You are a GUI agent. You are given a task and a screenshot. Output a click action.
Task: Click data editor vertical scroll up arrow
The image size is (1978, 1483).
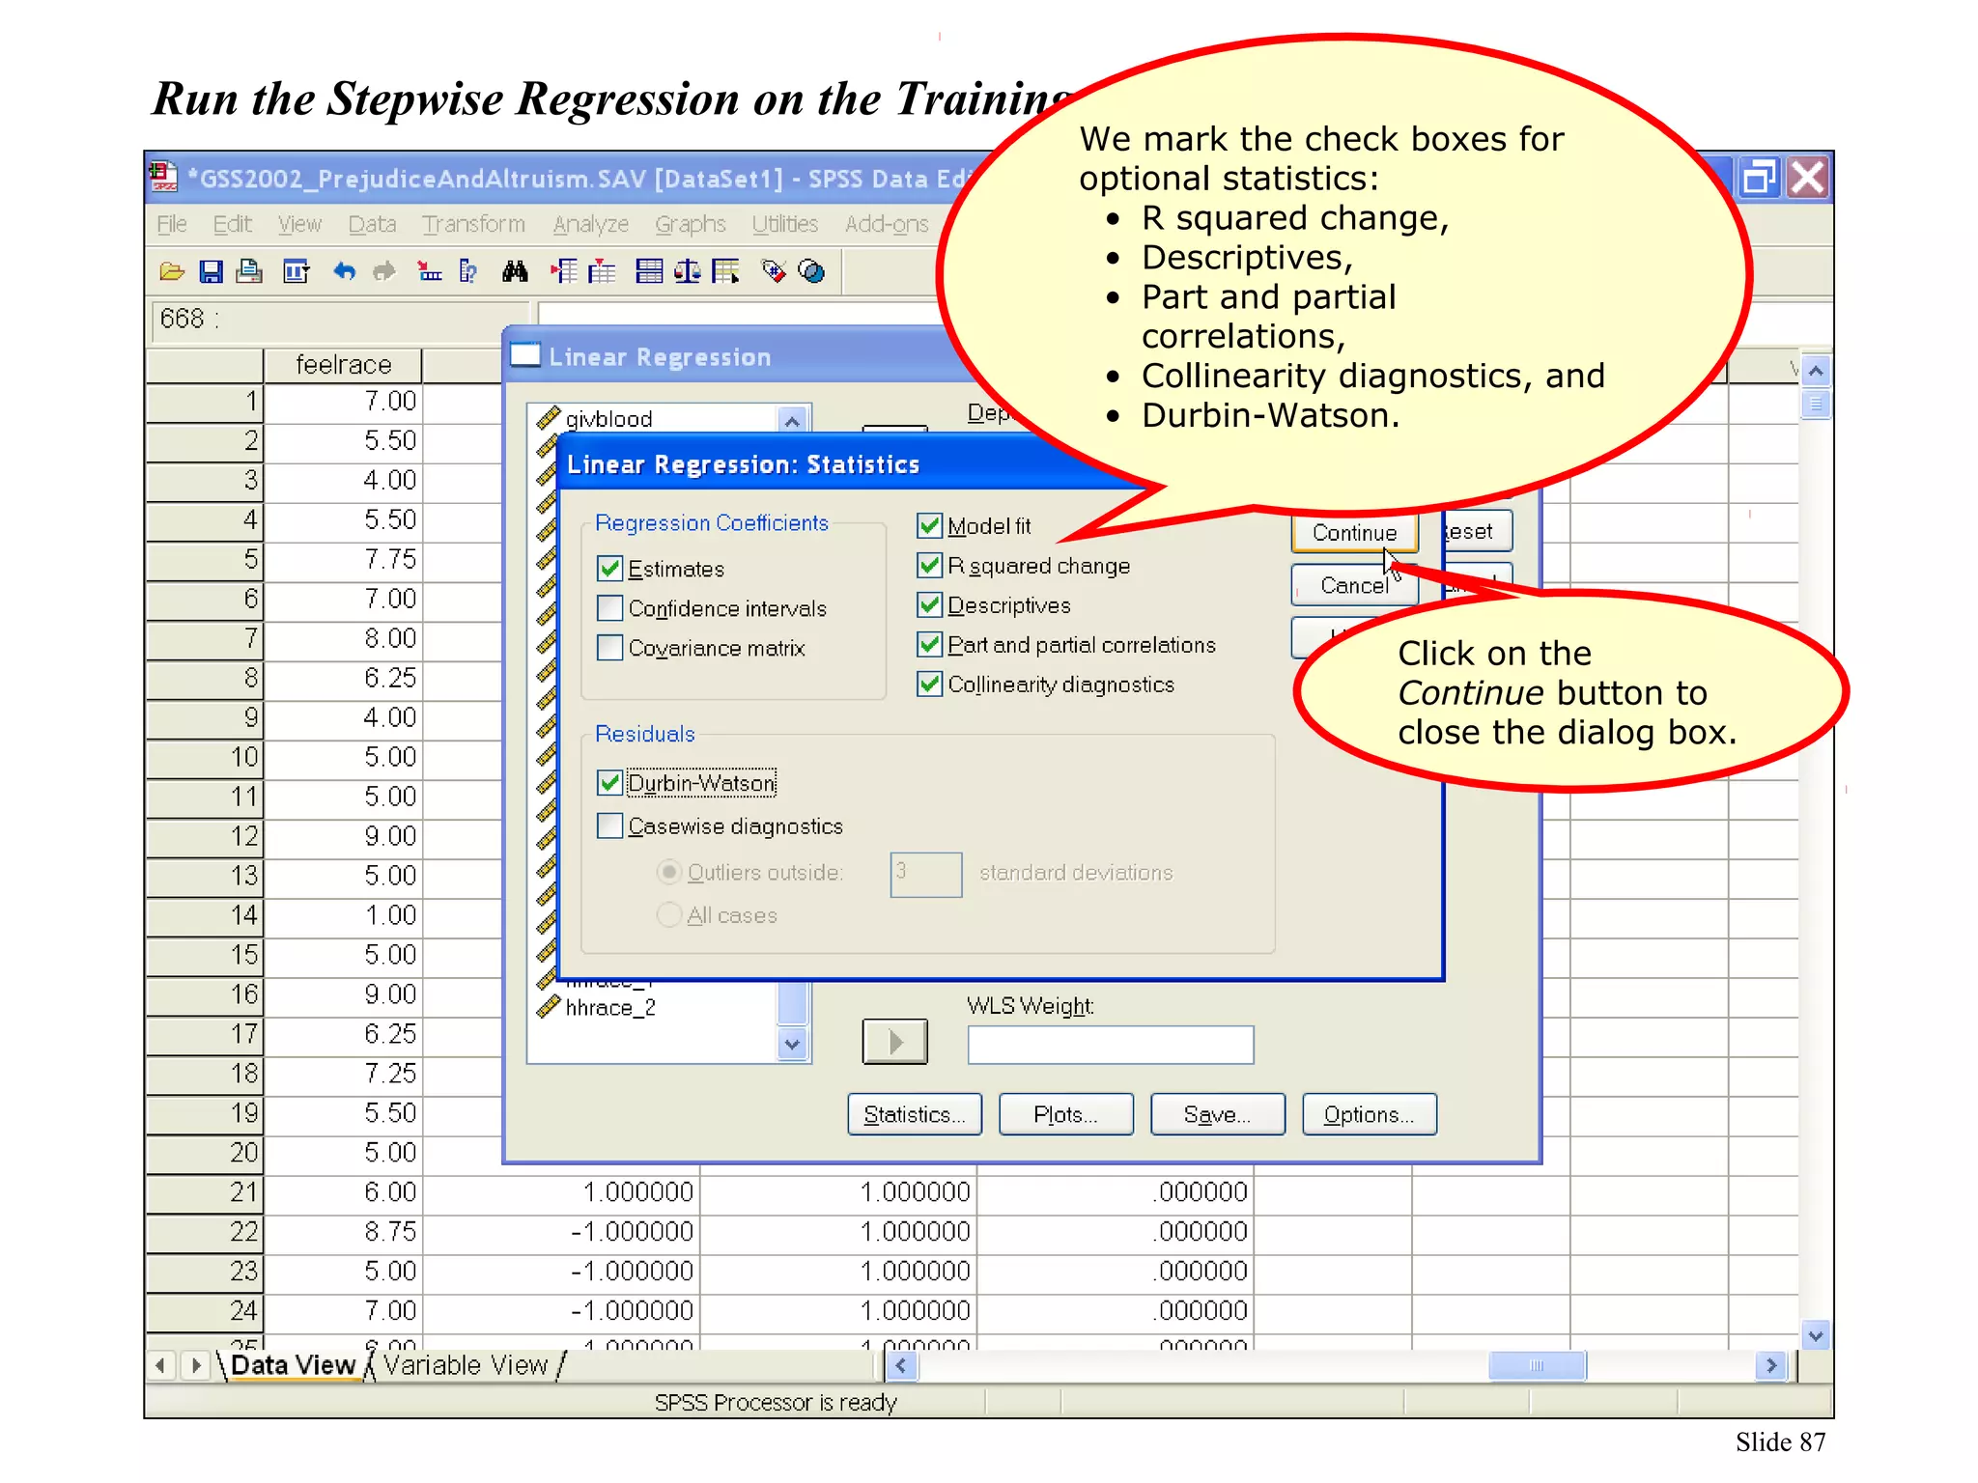(x=1816, y=372)
